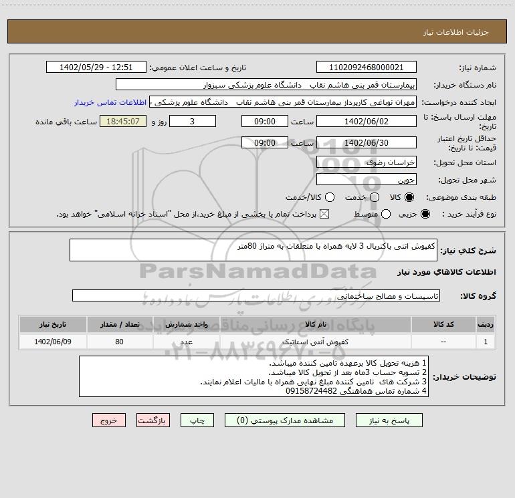Click the تاریخ نیاز column header
This screenshot has height=498, width=515.
click(53, 324)
